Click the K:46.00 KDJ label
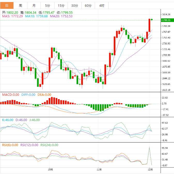 [8, 120]
